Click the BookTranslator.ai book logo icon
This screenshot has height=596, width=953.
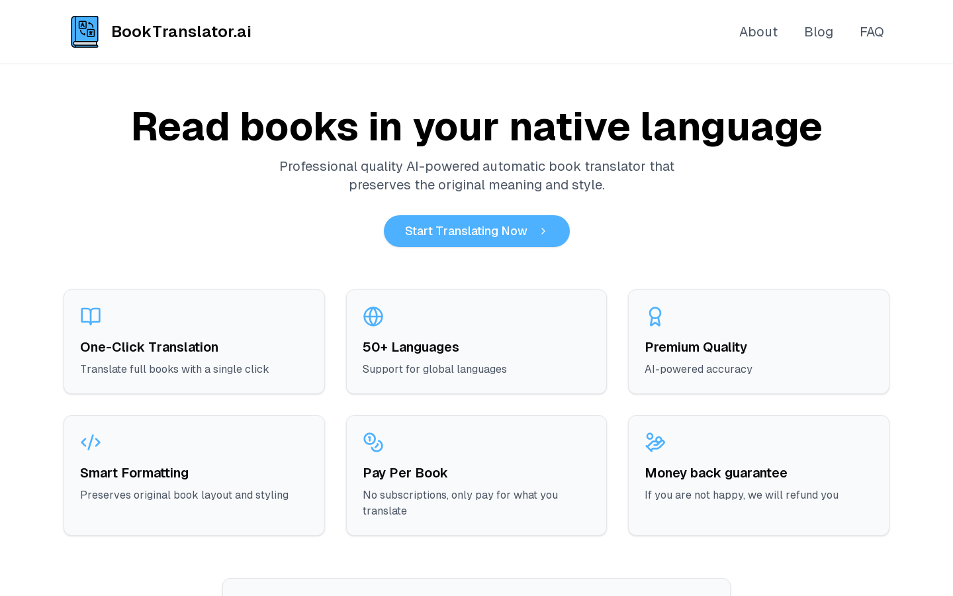pos(85,32)
